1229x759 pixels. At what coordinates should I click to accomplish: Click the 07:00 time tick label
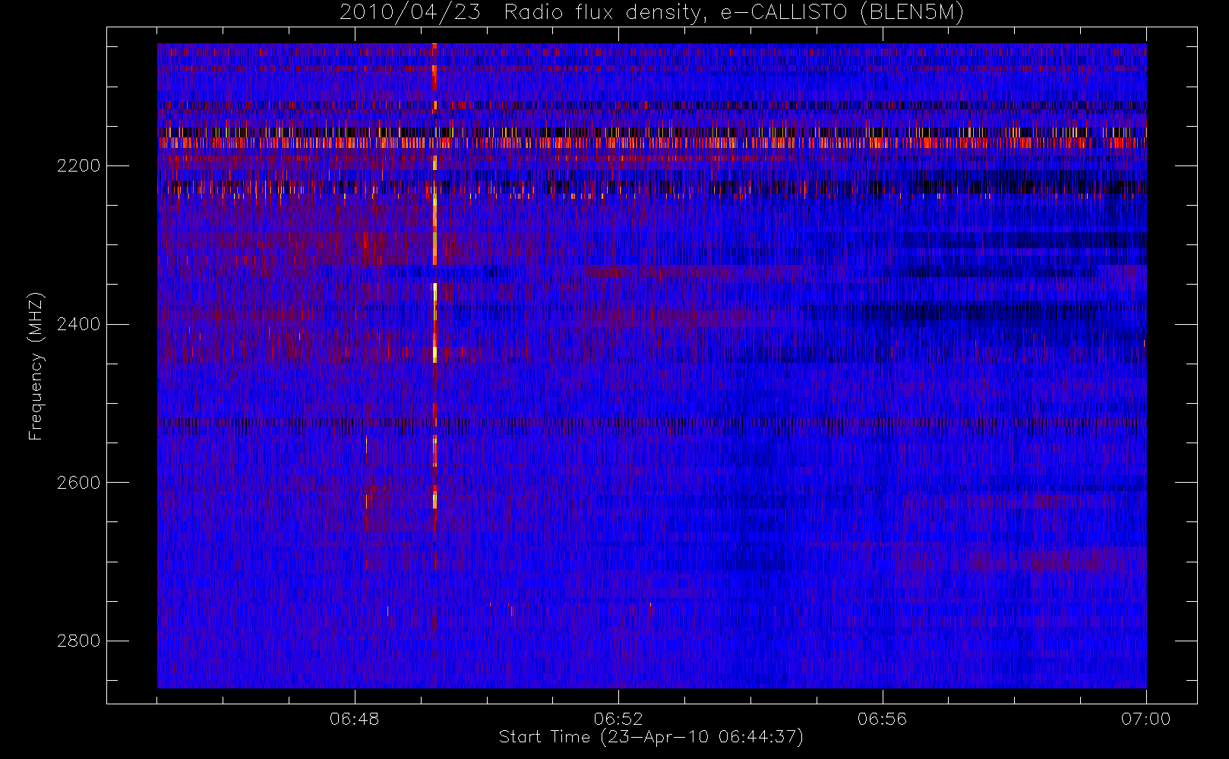(x=1145, y=719)
